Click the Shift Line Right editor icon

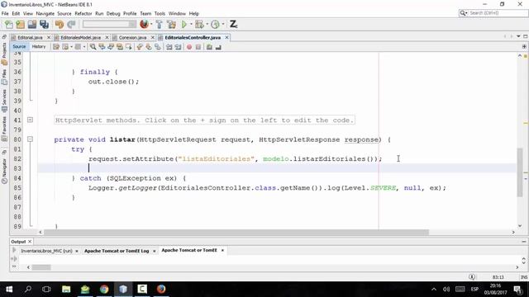click(x=178, y=47)
